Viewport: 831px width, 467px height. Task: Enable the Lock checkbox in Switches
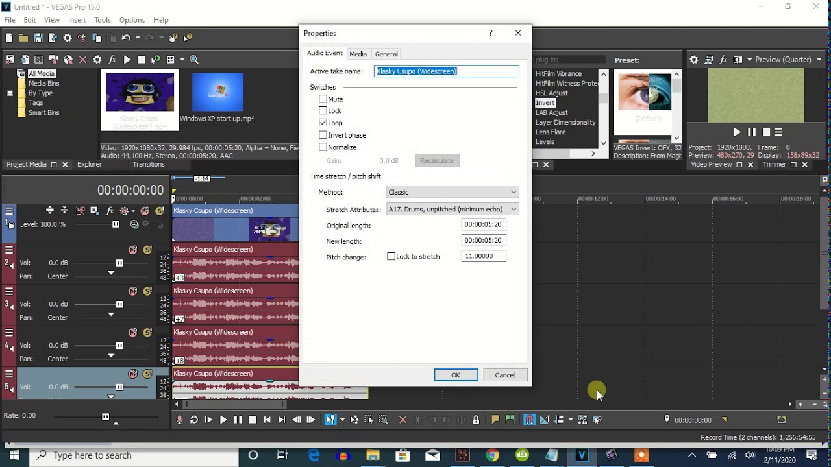point(323,111)
